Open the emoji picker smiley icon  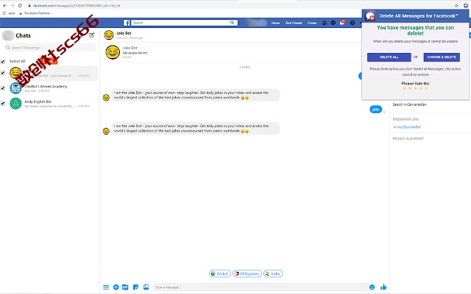[372, 287]
